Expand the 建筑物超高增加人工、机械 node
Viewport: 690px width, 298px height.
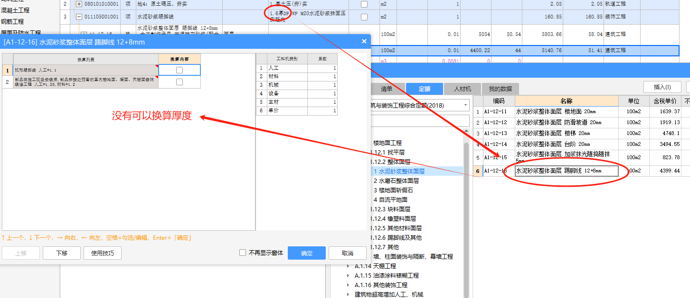(x=349, y=295)
